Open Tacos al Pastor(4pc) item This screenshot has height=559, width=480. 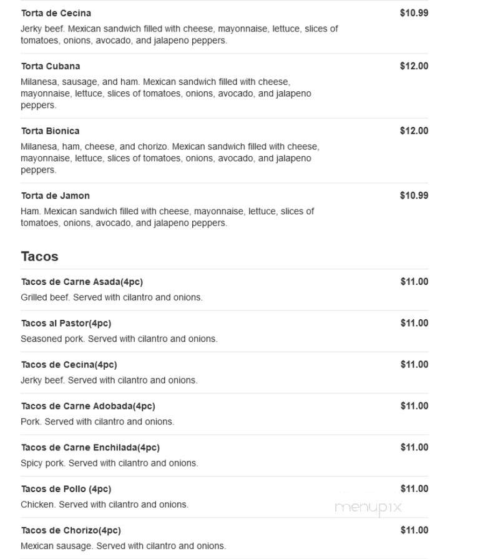pyautogui.click(x=66, y=323)
